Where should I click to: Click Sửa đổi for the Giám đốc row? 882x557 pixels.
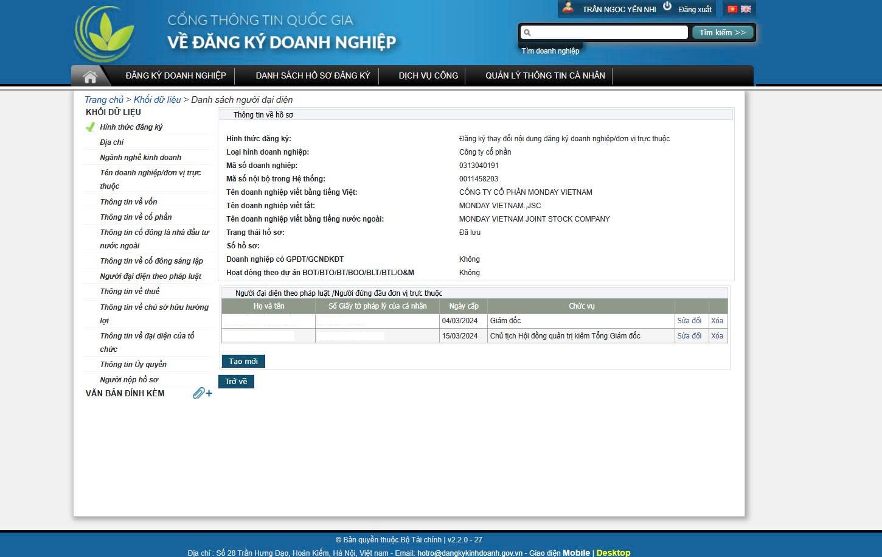point(689,321)
